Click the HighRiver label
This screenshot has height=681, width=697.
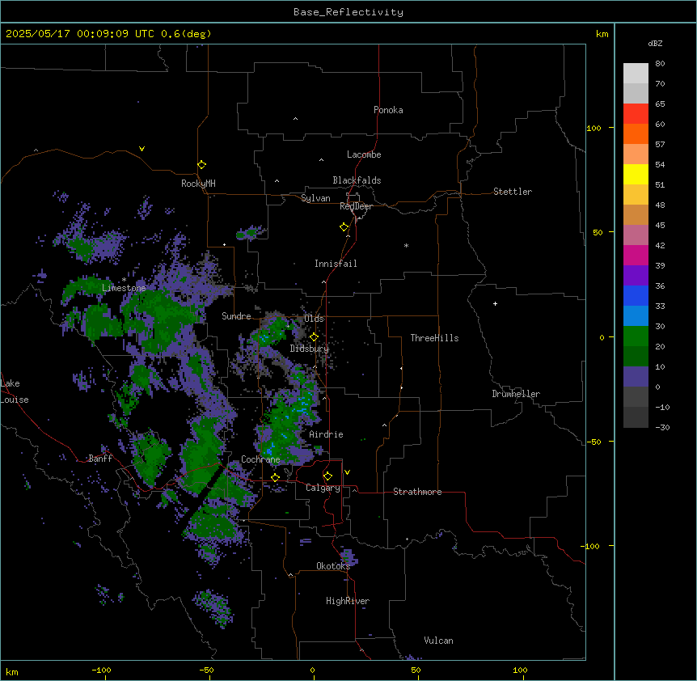point(348,601)
